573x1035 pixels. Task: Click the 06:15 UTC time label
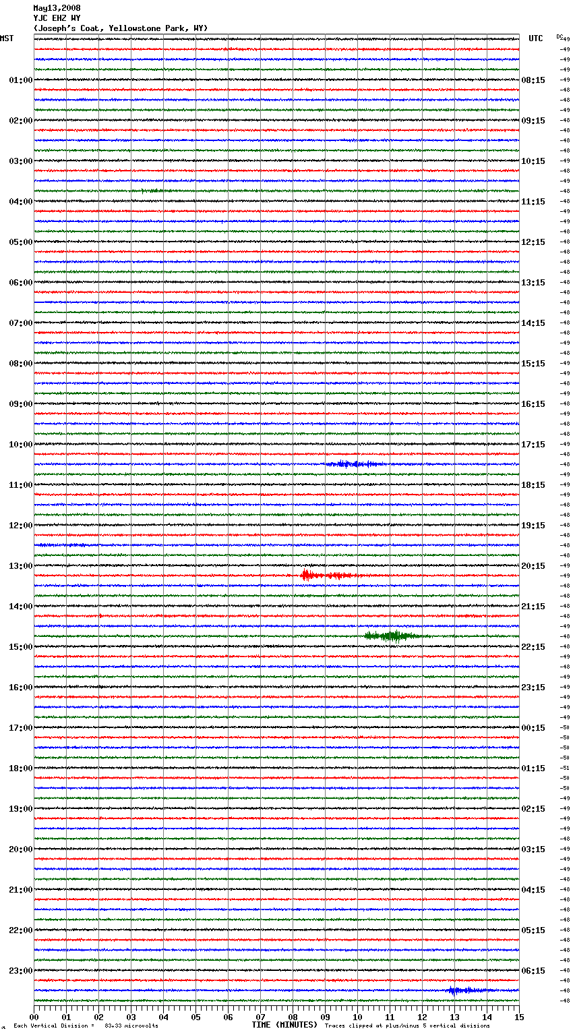pos(533,971)
